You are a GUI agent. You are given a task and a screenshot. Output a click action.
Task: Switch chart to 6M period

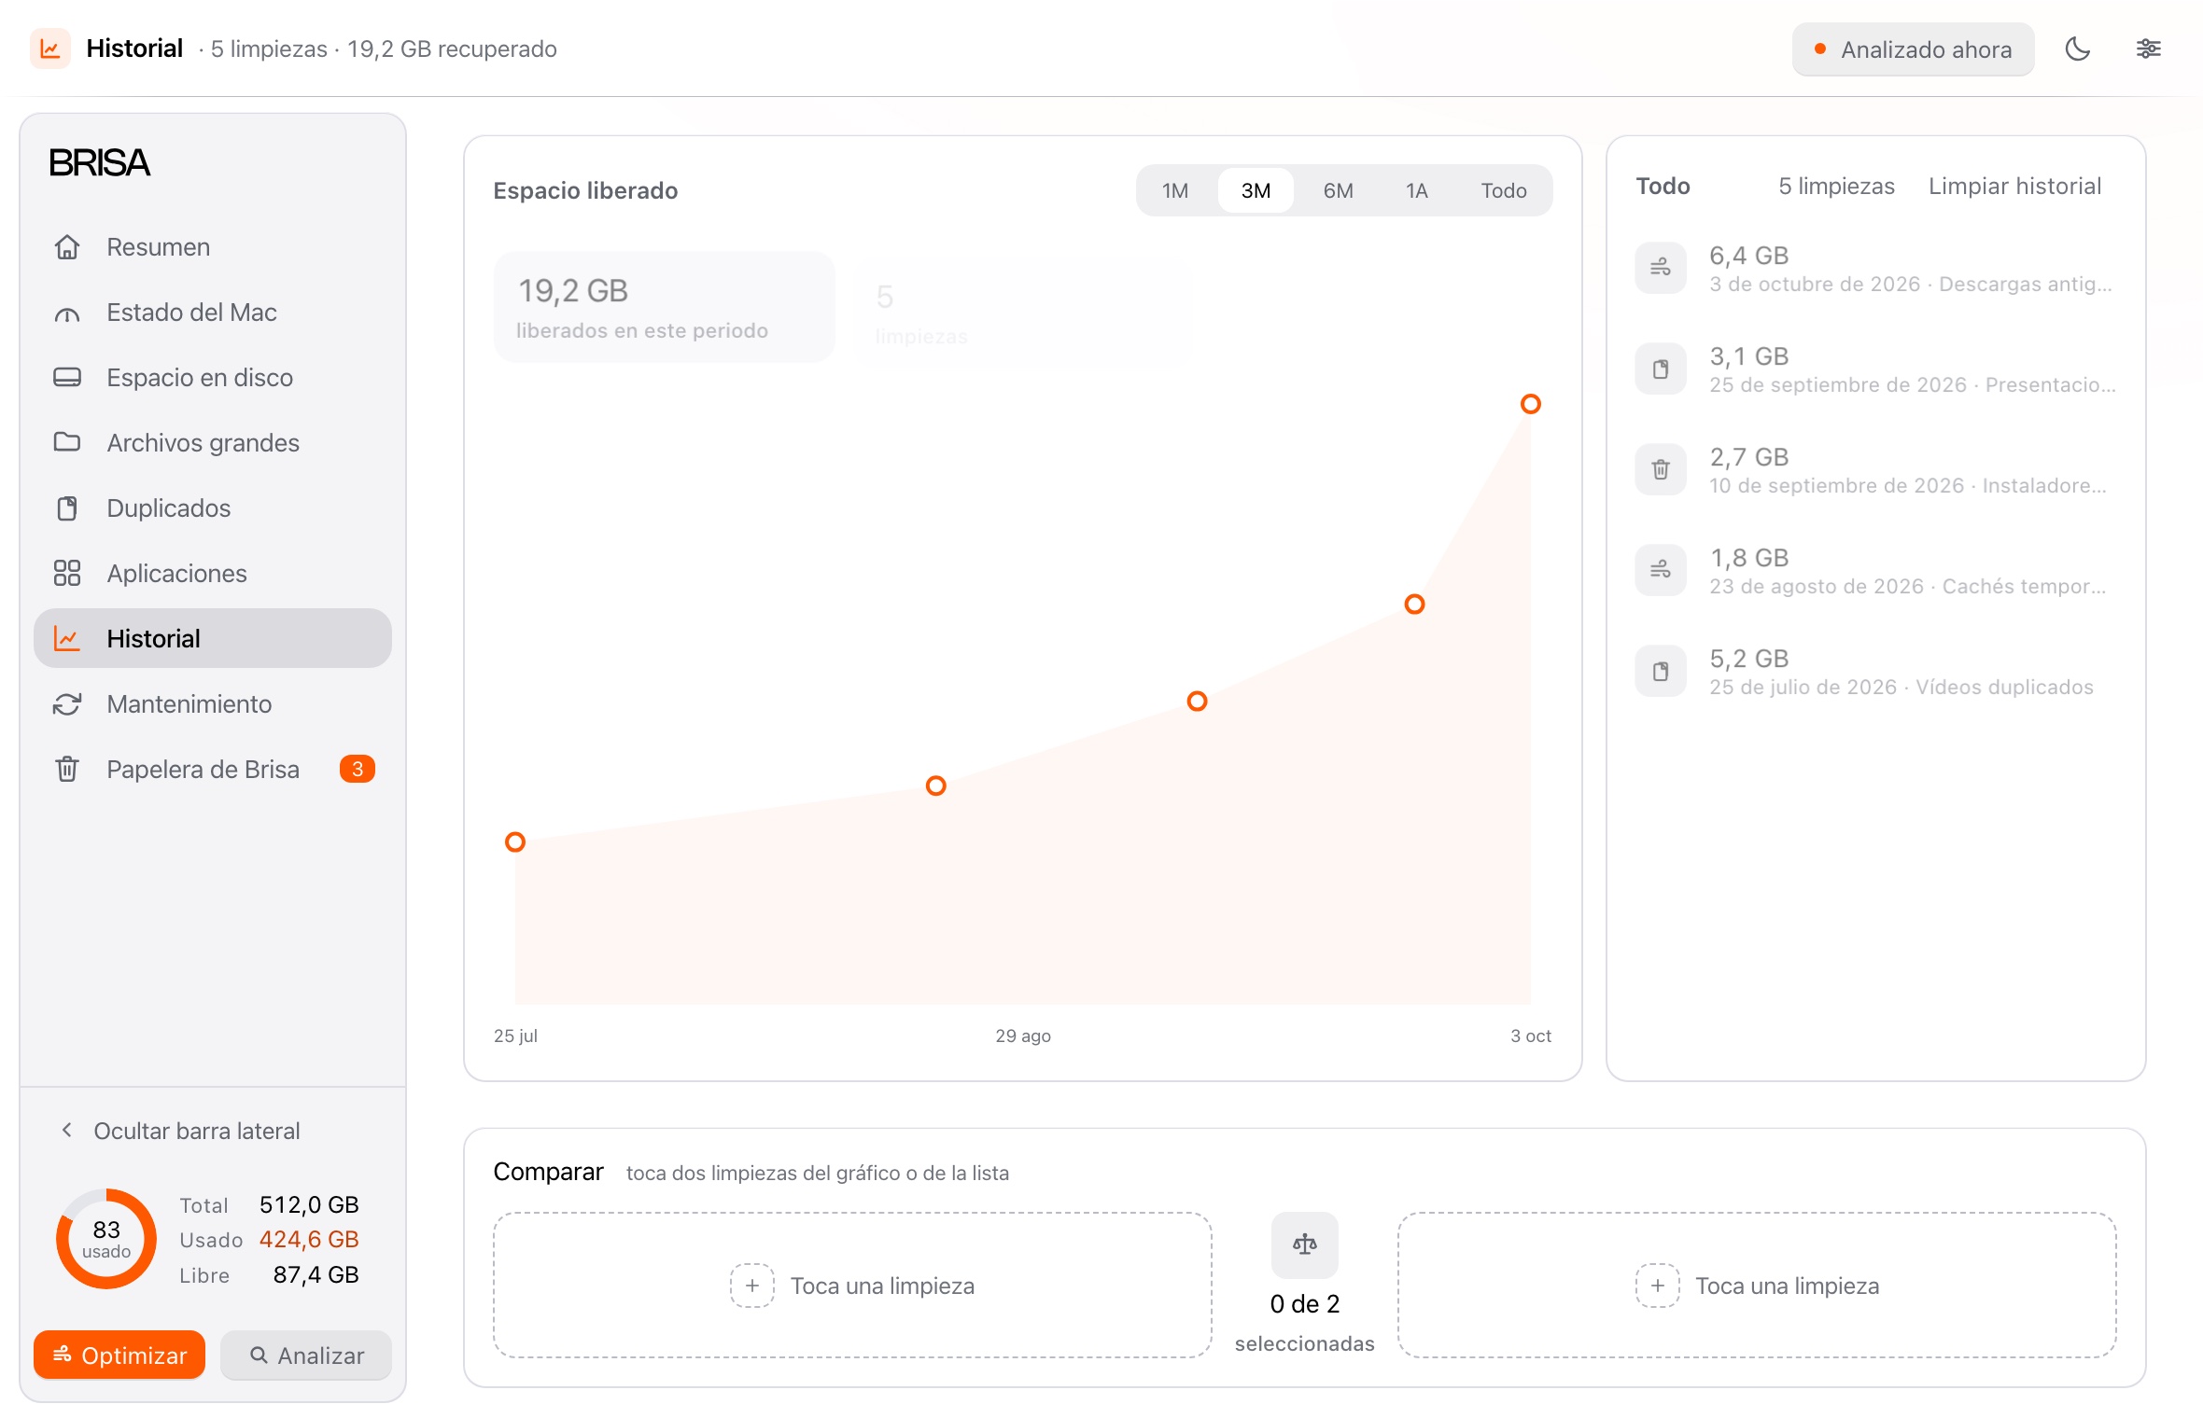pyautogui.click(x=1338, y=190)
